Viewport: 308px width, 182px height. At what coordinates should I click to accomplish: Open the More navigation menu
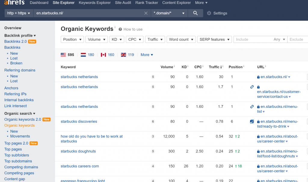[x=201, y=2]
